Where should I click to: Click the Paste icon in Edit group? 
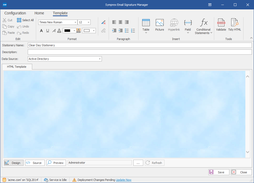[x=4, y=33]
